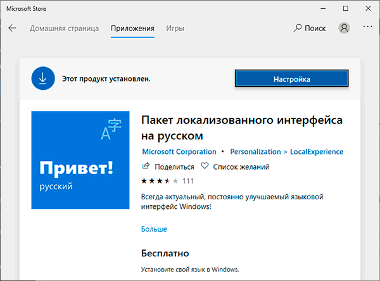Screen dimensions: 380x281
Task: Click the Microsoft Store window title
Action: (26, 9)
